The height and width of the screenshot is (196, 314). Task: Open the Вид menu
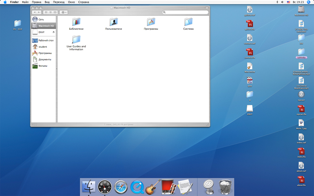[47, 2]
